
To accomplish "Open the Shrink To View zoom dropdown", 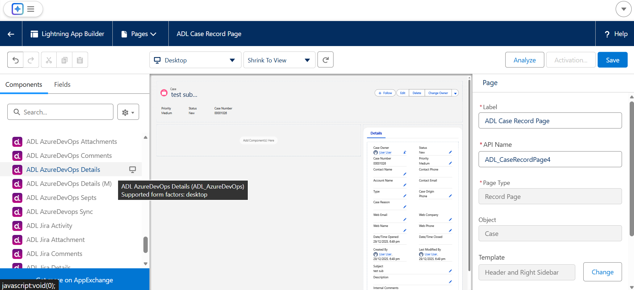I will (x=279, y=60).
